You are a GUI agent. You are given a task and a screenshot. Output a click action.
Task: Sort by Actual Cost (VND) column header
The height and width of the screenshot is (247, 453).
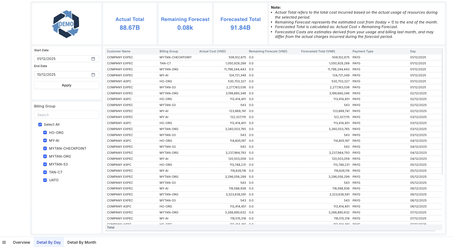[212, 51]
